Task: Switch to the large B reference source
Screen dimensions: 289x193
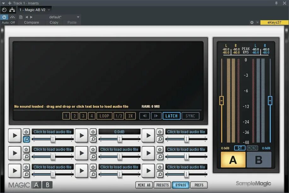Action: tap(259, 160)
